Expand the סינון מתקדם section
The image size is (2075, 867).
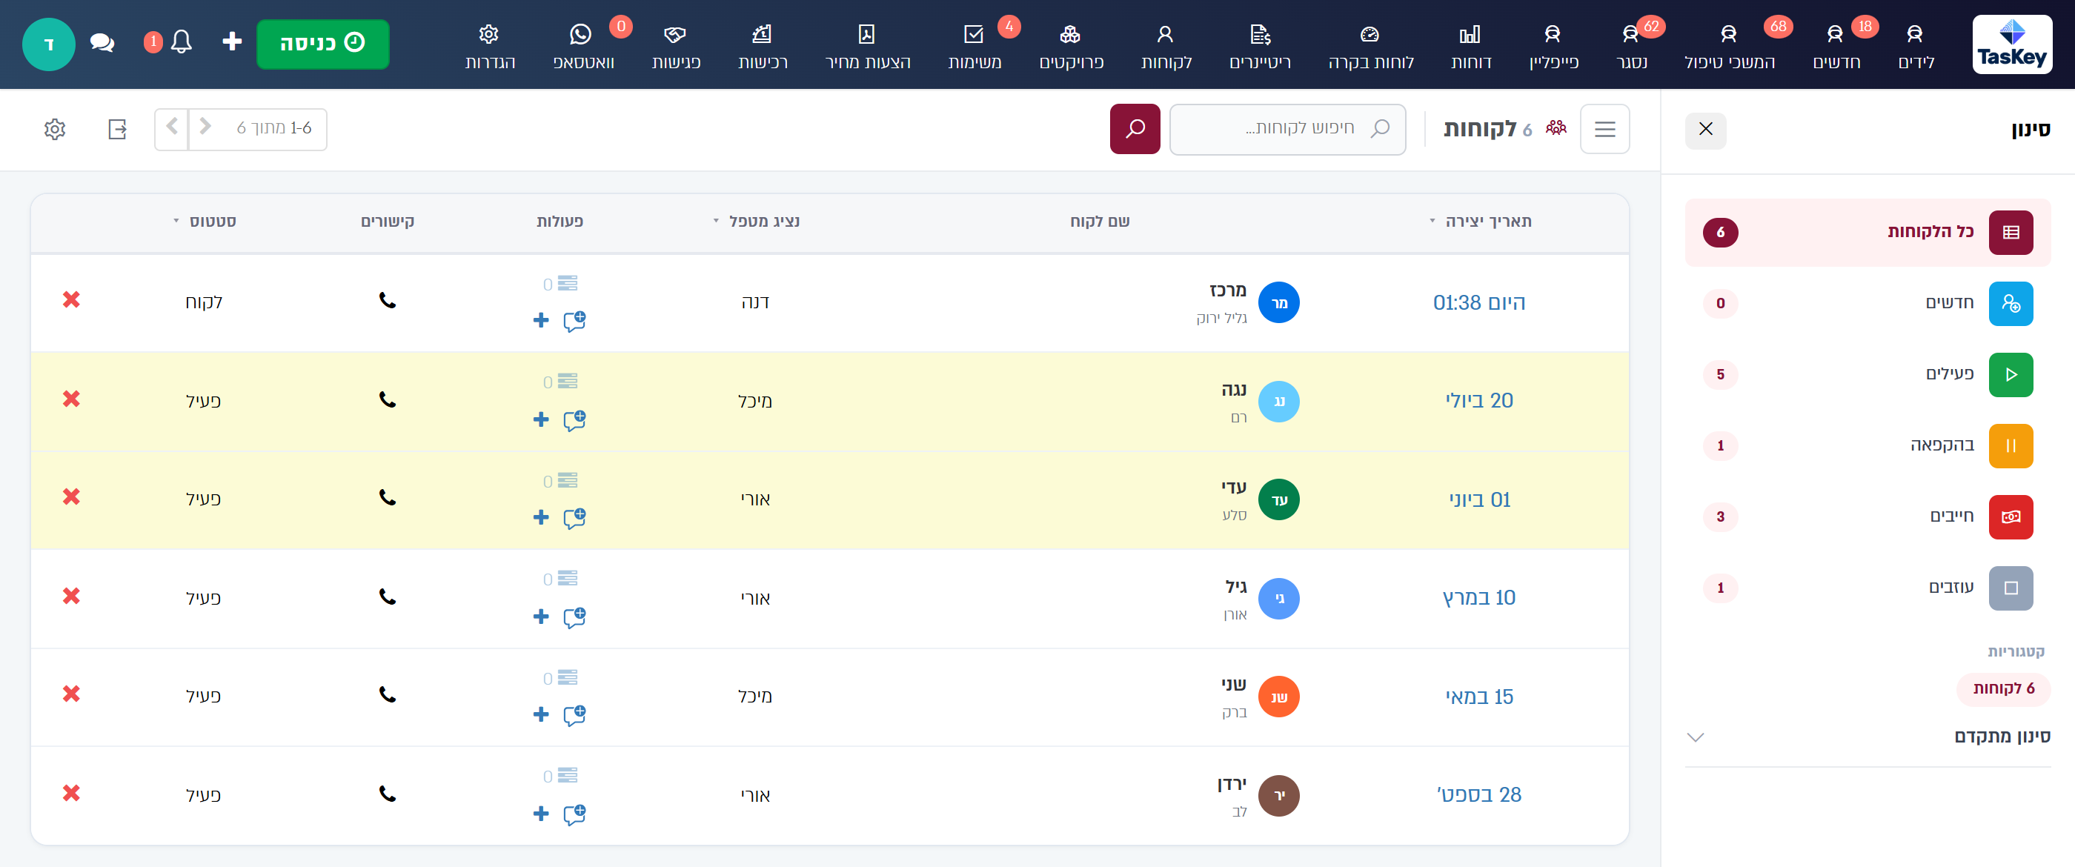coord(1867,737)
